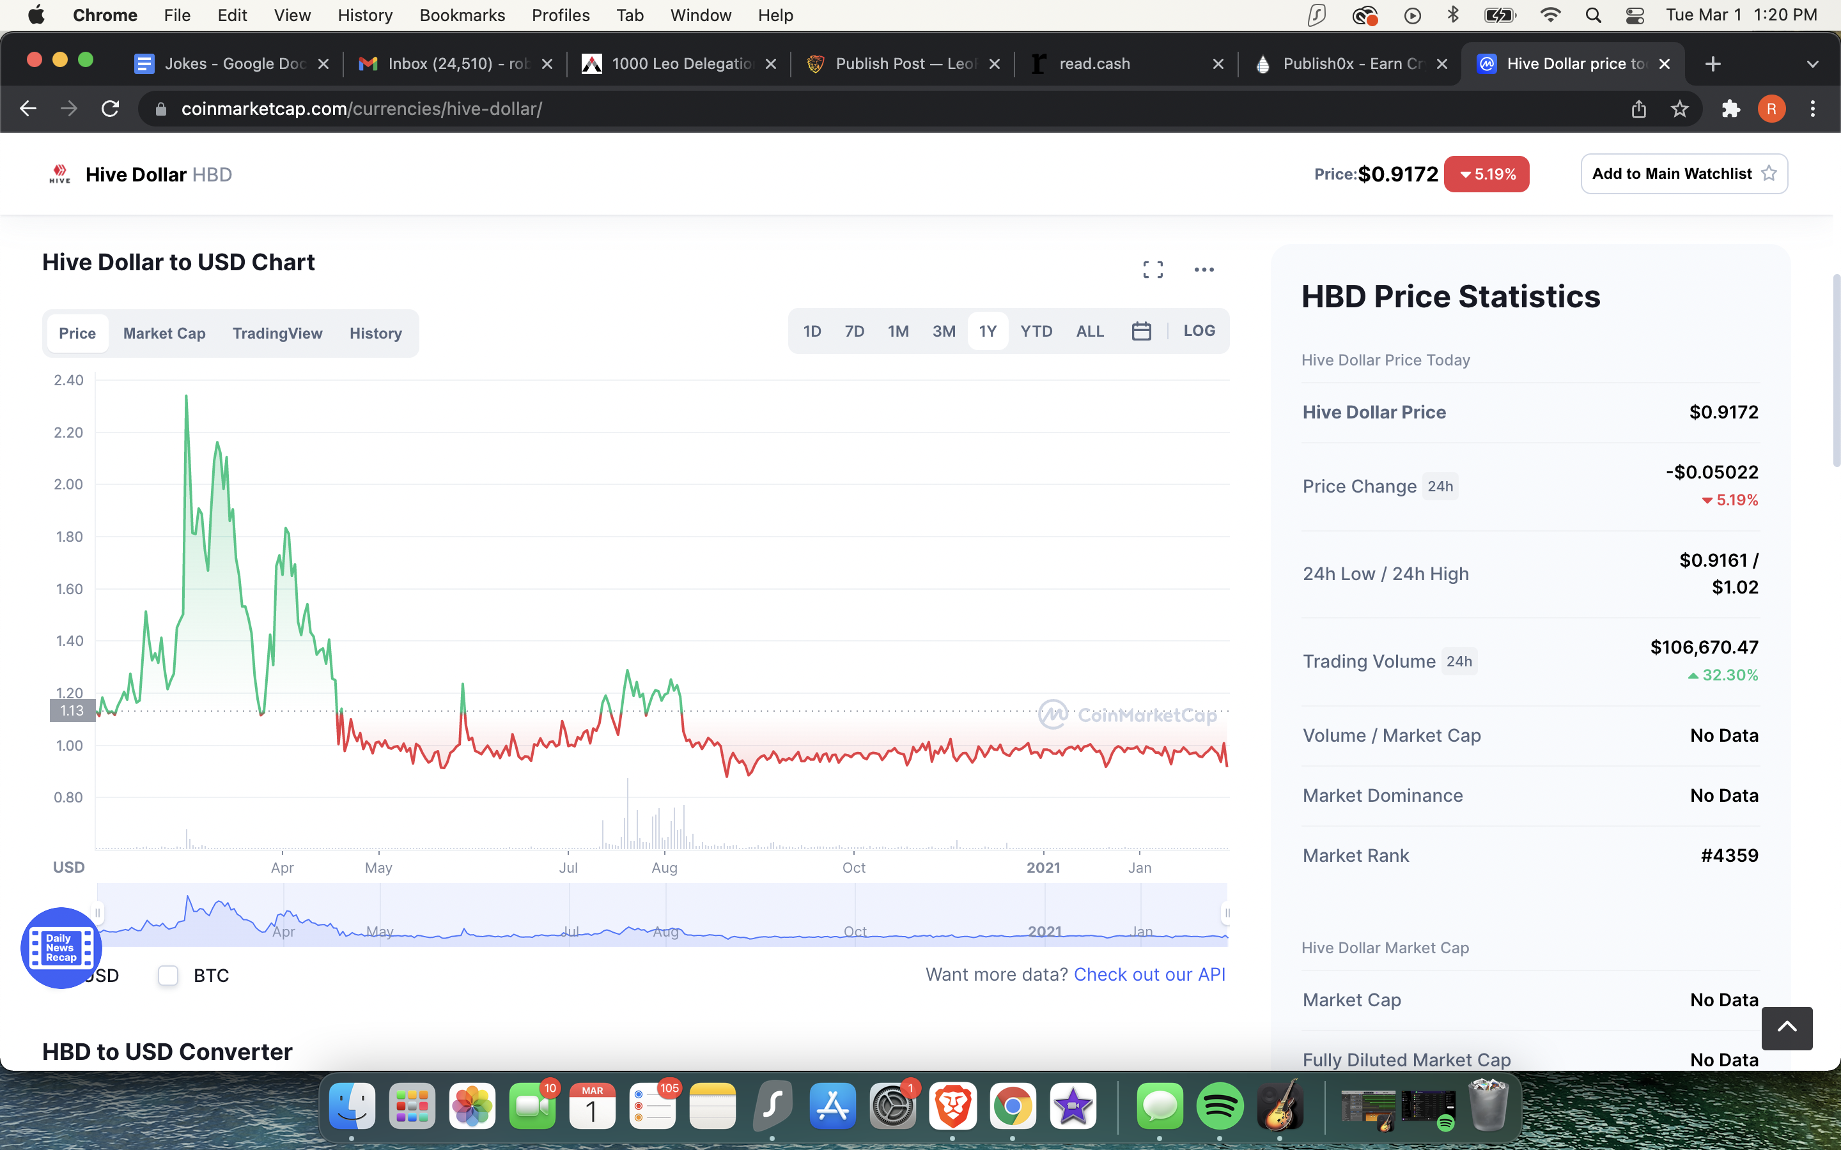Close the Publish0x tab
1841x1150 pixels.
click(x=1441, y=64)
